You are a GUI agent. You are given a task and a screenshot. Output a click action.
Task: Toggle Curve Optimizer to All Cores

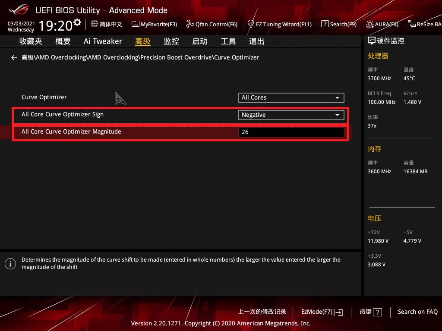[x=291, y=97]
